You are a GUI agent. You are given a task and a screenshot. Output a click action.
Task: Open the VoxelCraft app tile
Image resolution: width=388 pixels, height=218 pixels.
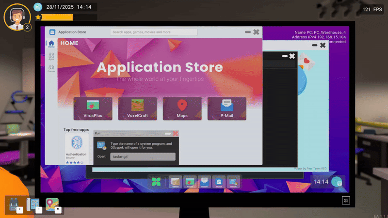click(x=137, y=108)
